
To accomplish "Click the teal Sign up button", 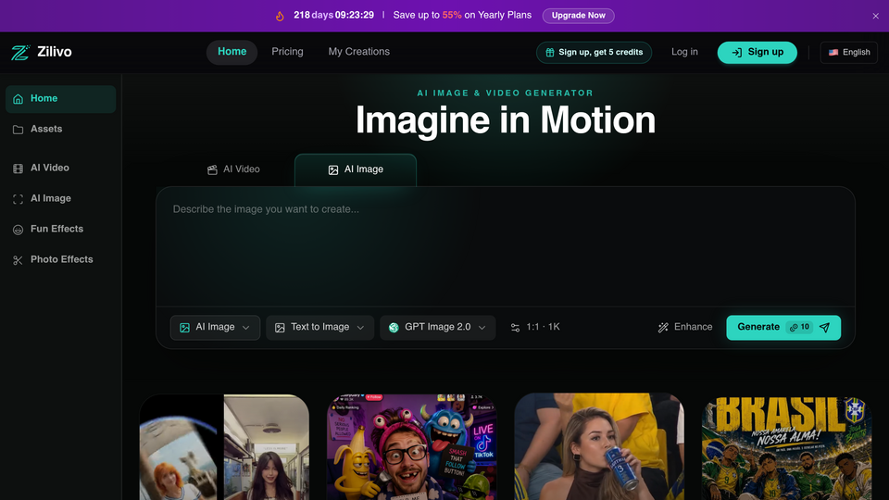I will point(757,52).
